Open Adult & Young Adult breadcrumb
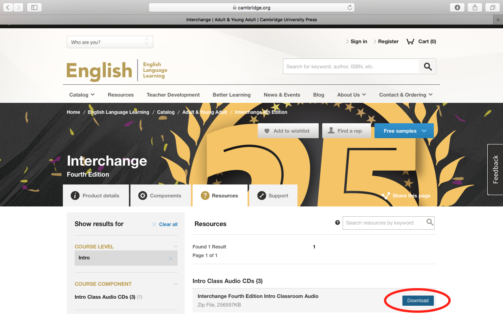This screenshot has width=503, height=314. coord(205,112)
